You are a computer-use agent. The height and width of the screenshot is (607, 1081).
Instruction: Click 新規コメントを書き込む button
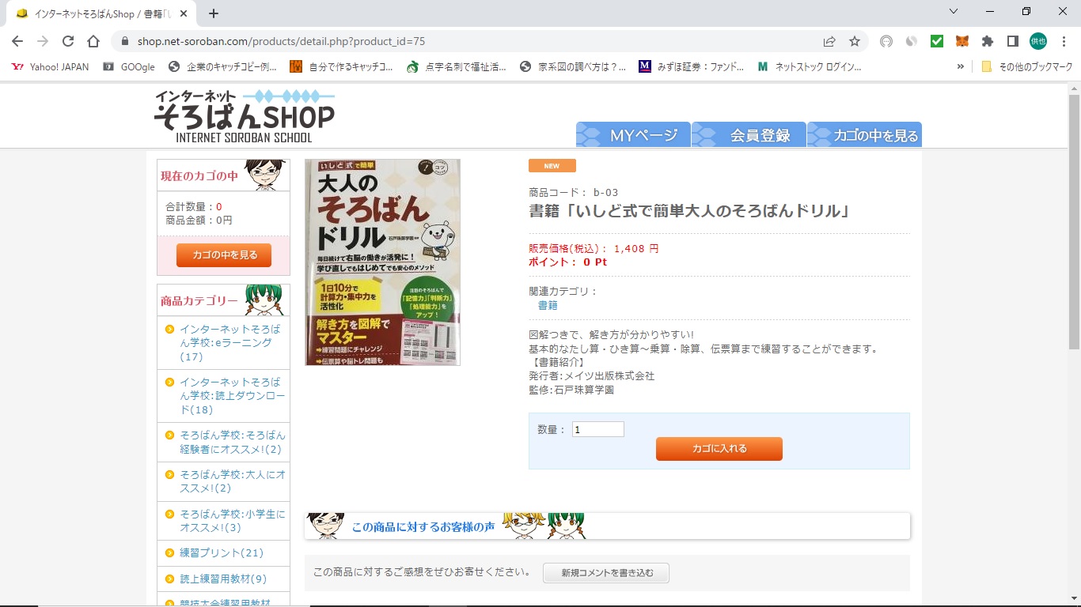tap(606, 573)
